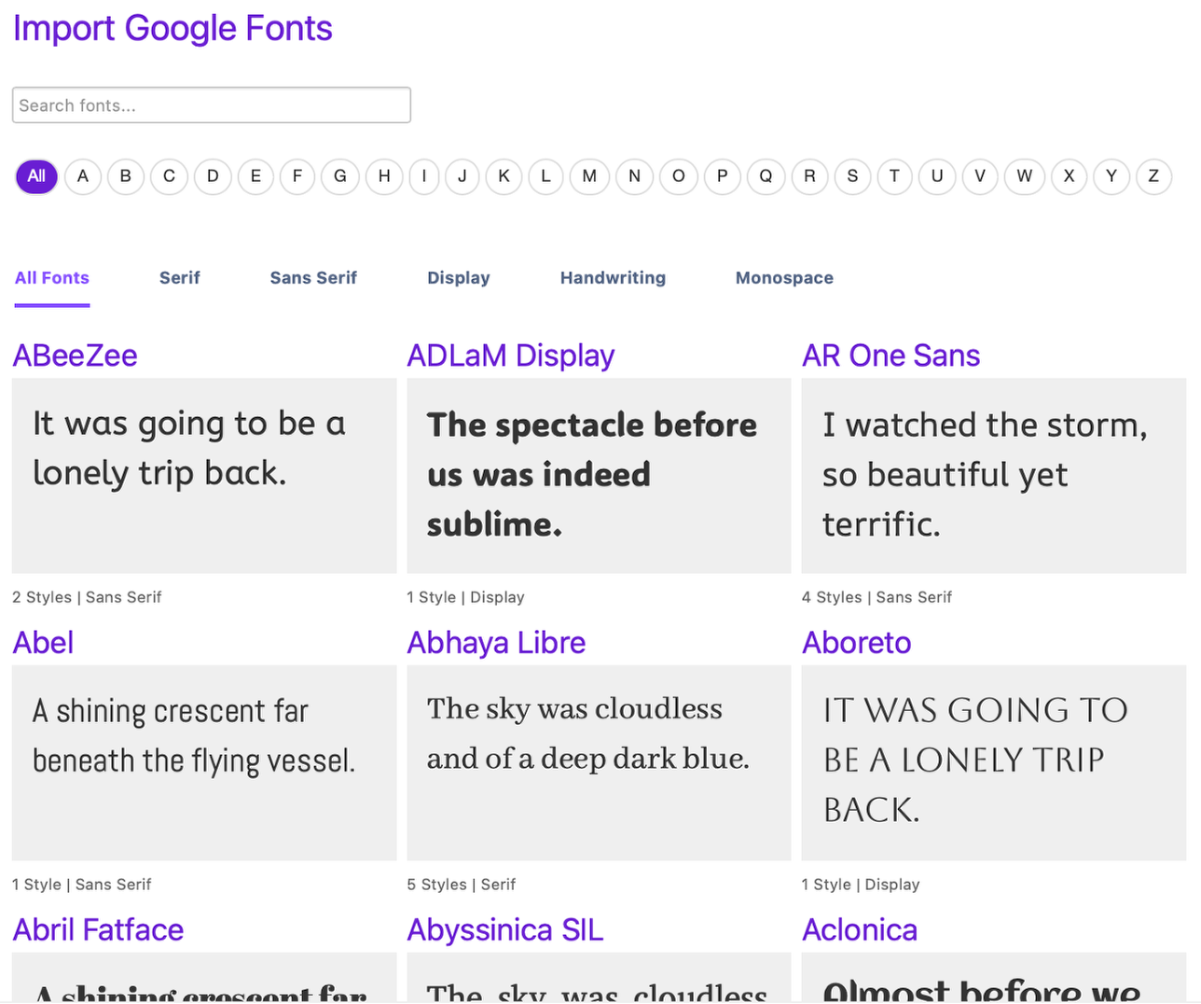This screenshot has width=1201, height=1004.
Task: Open the Aboreto font link
Action: (857, 643)
